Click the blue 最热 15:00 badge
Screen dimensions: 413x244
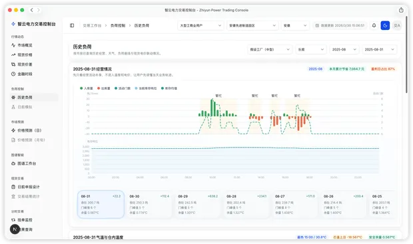click(312, 237)
